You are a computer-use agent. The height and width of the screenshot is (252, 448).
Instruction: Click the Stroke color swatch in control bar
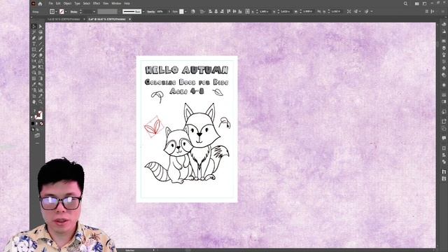tap(62, 11)
